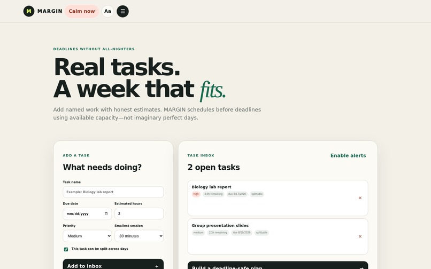This screenshot has width=431, height=269.
Task: Open the Due date calendar picker
Action: [106, 214]
